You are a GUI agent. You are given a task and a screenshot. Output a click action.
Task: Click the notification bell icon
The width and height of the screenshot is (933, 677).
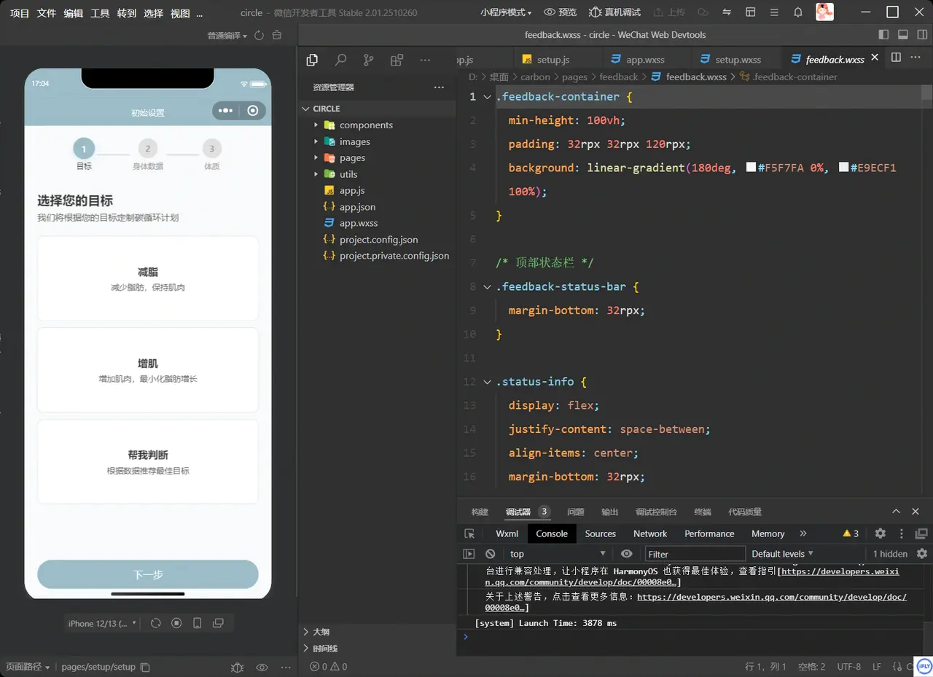tap(798, 12)
